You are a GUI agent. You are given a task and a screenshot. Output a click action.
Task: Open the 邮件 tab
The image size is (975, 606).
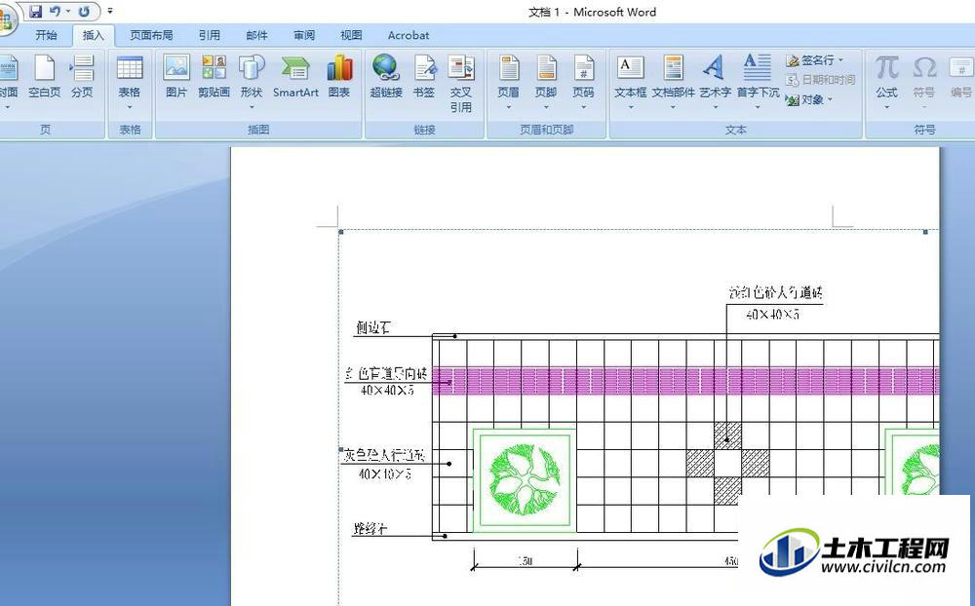(x=256, y=35)
